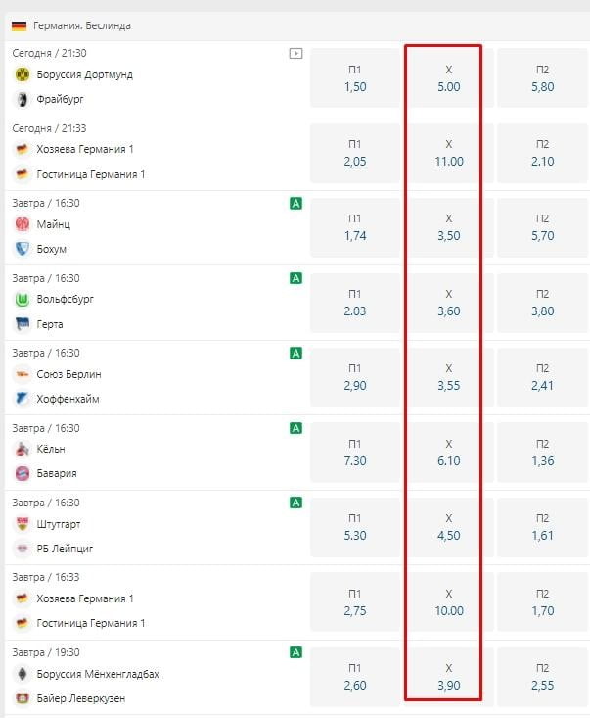Click the Stuttgart club logo

(22, 524)
